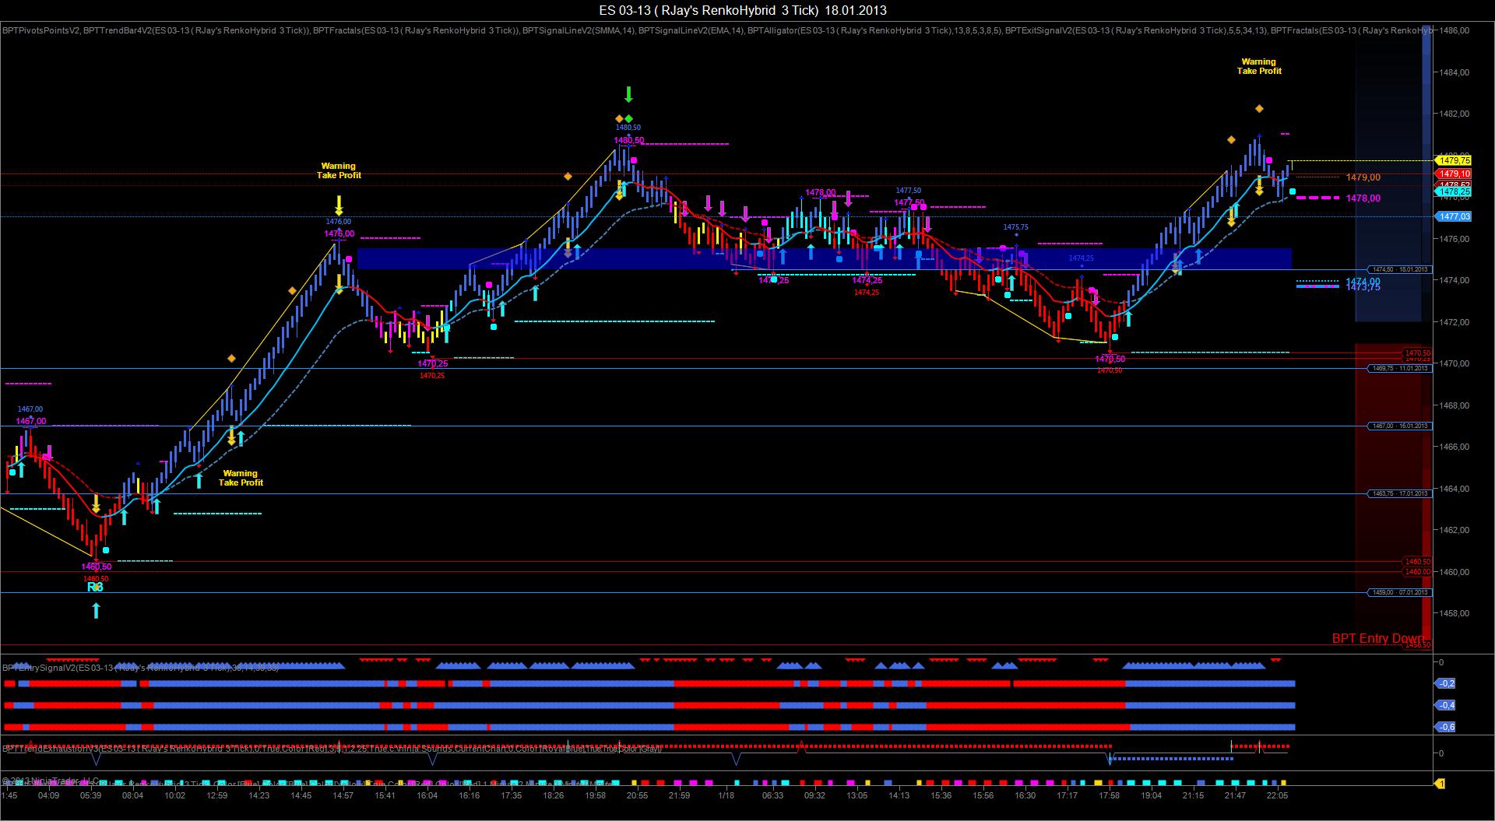Select the 1474,50 : 18.01.2013 line tag
The image size is (1495, 821).
pyautogui.click(x=1400, y=269)
